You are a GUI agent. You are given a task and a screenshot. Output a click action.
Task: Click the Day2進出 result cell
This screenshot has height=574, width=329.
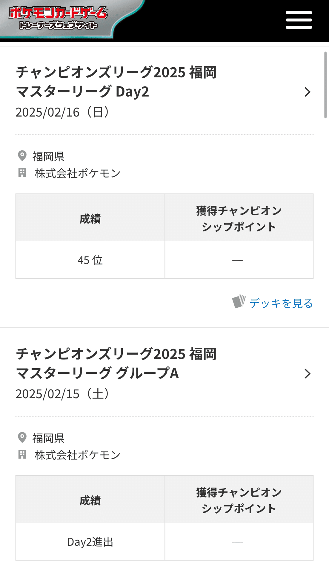tap(90, 542)
